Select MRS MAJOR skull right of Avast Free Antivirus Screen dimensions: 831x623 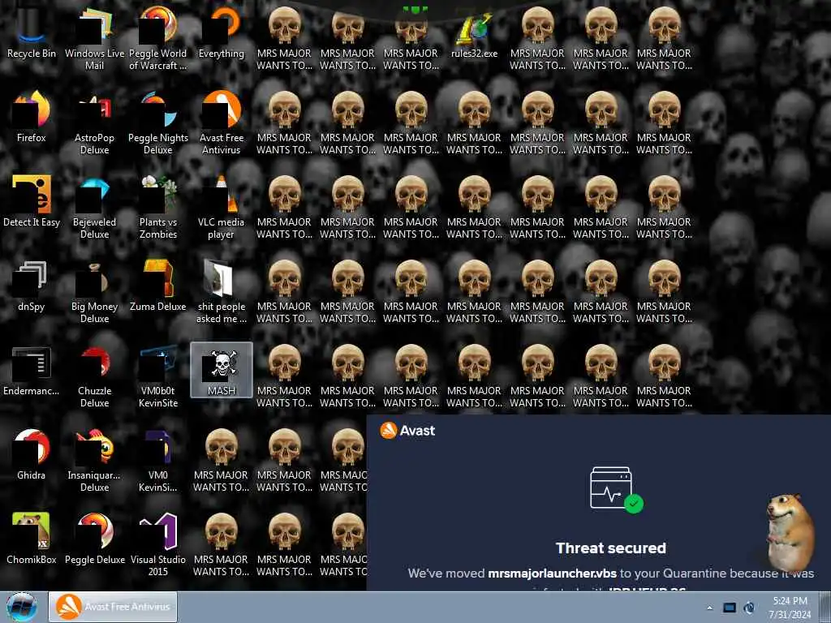coord(284,123)
